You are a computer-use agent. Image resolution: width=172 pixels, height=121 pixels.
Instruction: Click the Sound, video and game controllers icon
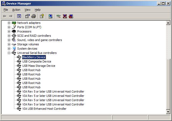point(14,40)
